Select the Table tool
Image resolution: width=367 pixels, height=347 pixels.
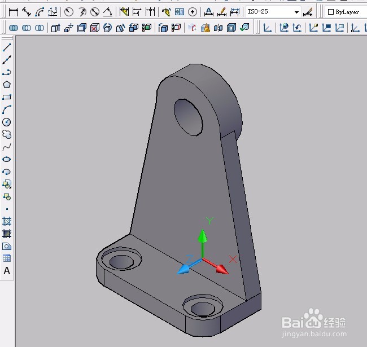7,258
